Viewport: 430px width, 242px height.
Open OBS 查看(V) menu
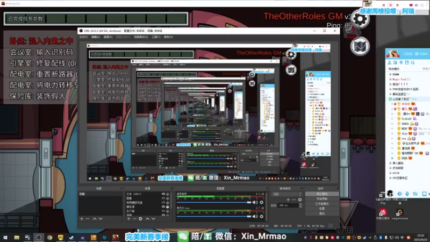pos(108,37)
